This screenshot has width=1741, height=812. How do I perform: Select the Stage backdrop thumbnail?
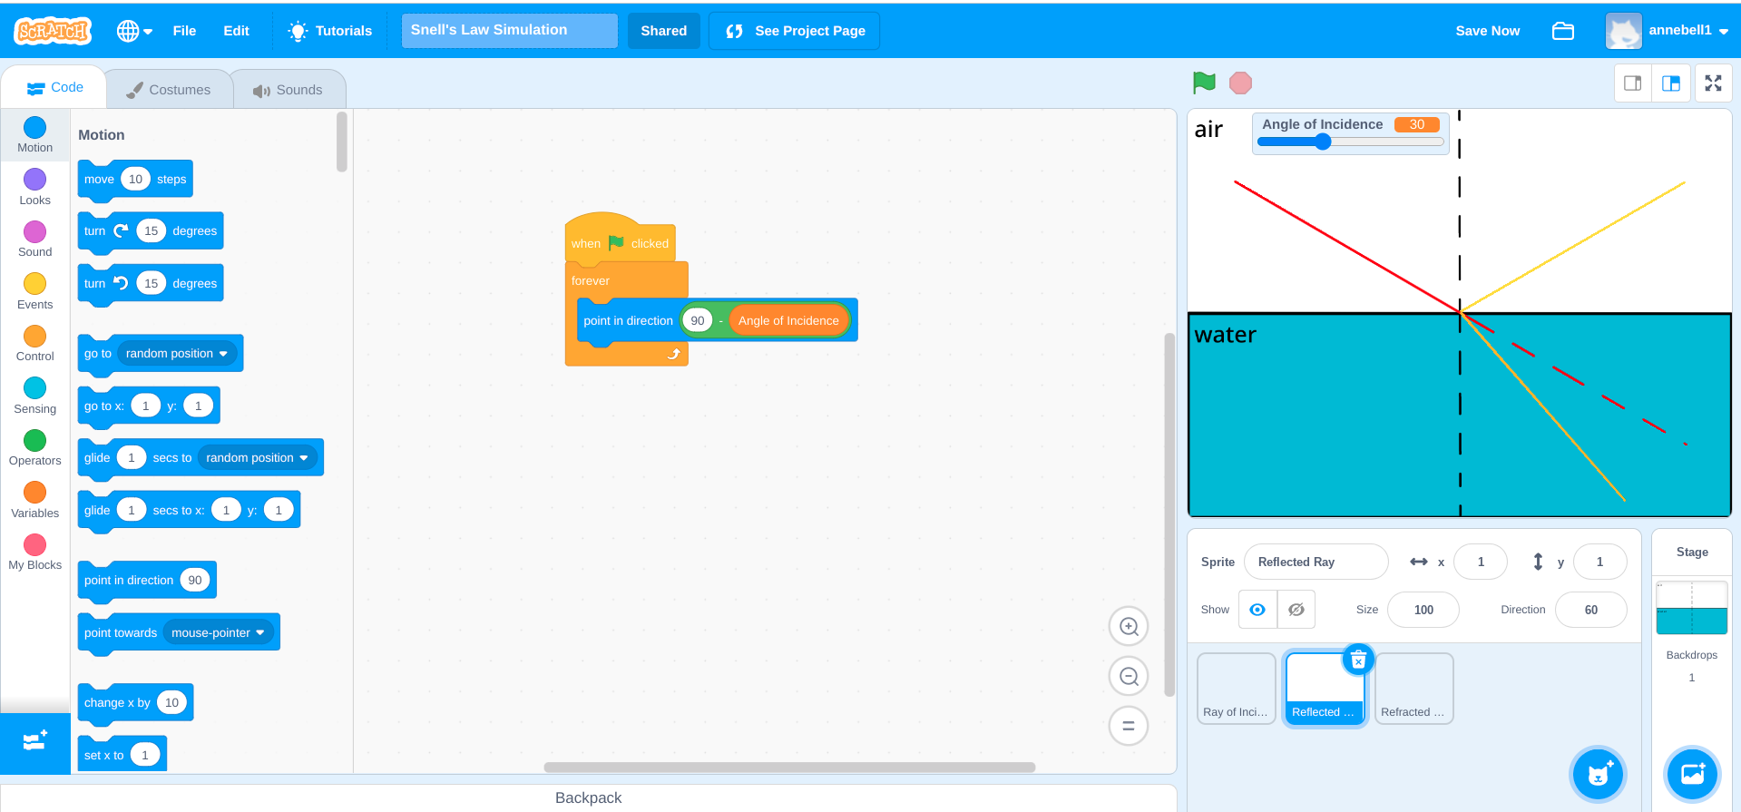(1692, 608)
